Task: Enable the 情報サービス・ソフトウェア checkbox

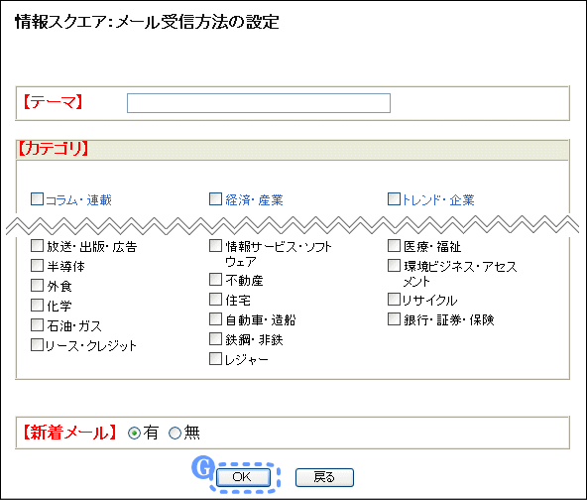Action: click(215, 246)
